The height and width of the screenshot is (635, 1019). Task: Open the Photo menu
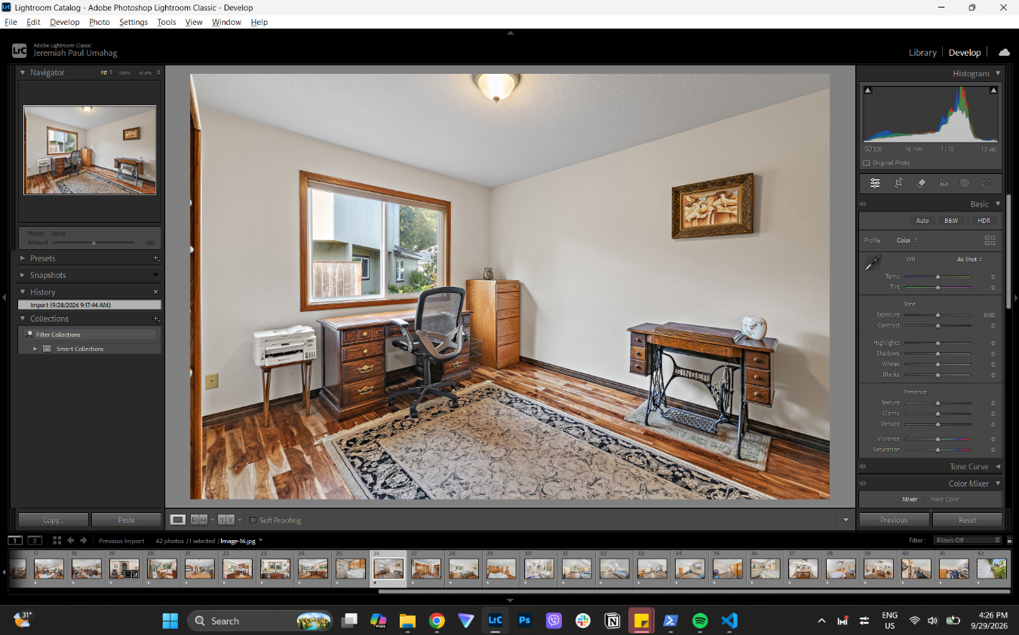(x=100, y=22)
